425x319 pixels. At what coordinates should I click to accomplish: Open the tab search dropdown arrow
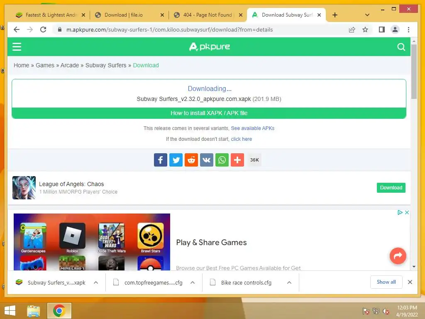(x=367, y=15)
